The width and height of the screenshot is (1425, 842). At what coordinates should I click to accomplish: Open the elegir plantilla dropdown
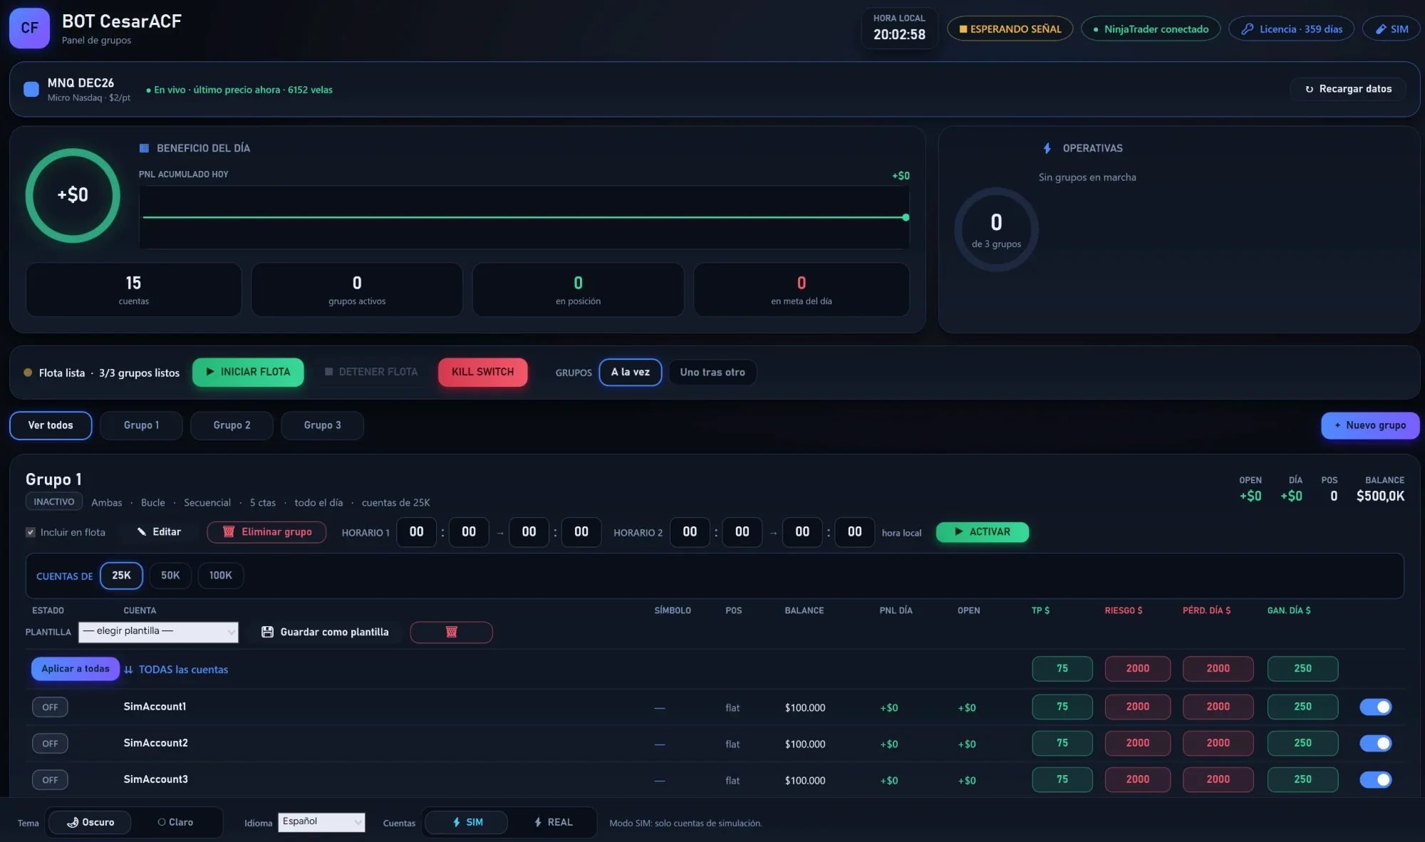(158, 632)
